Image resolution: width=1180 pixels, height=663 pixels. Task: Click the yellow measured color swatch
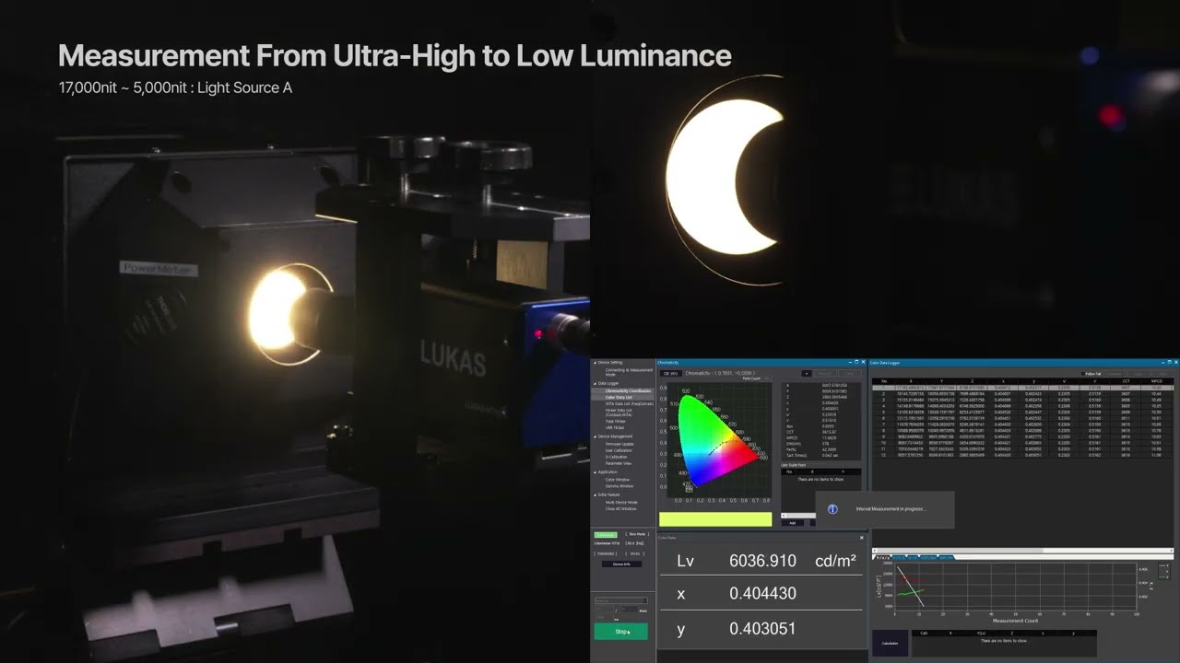[x=714, y=519]
